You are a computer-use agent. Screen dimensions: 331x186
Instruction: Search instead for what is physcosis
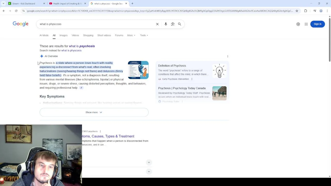[x=71, y=51]
